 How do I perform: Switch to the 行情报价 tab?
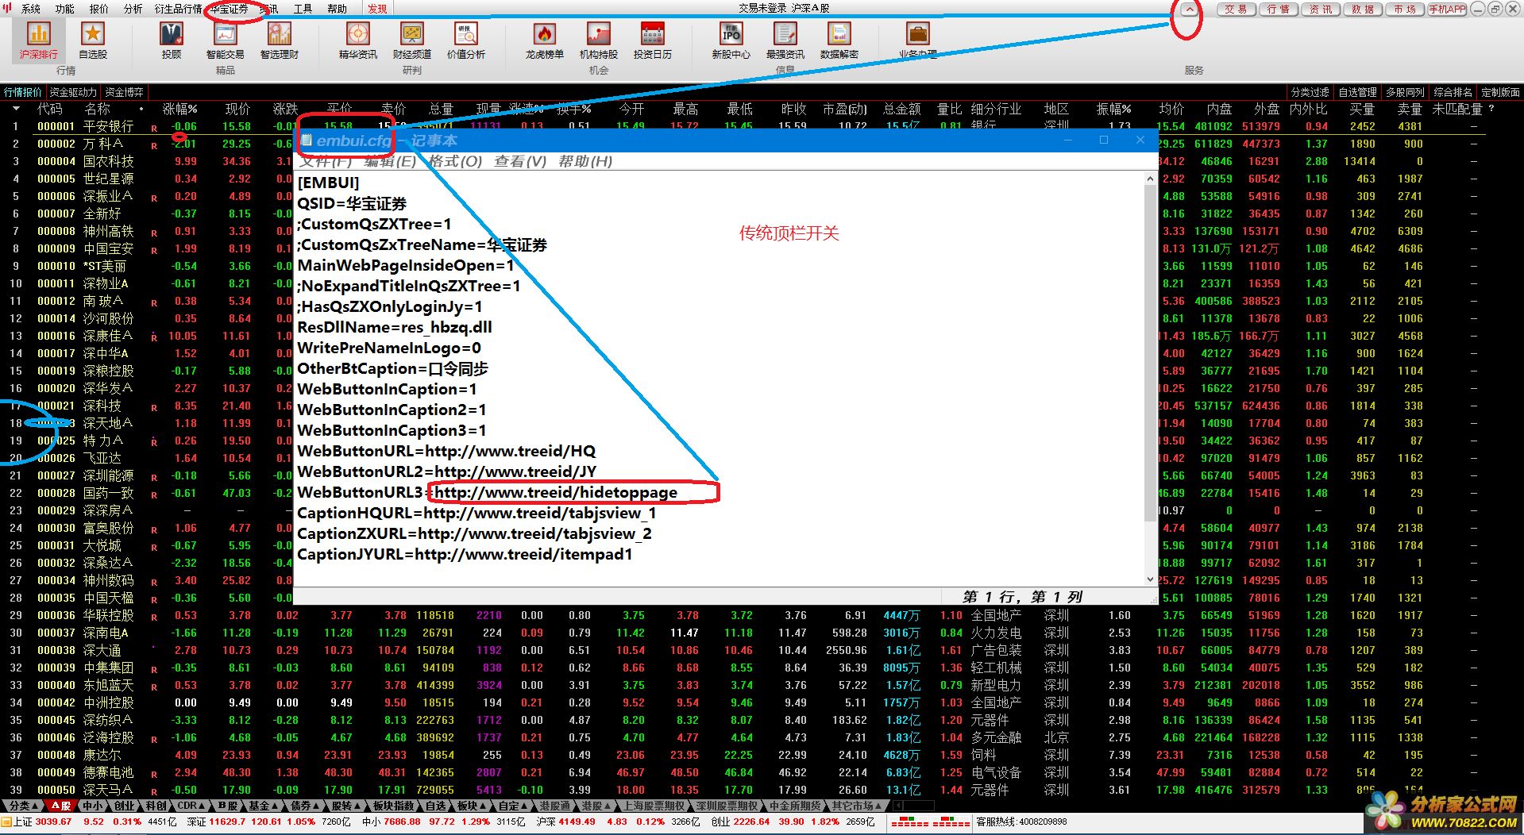pos(23,92)
